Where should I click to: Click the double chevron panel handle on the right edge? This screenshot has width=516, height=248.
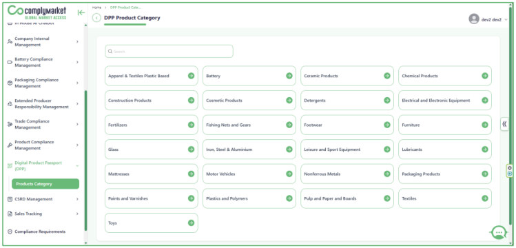(x=504, y=124)
